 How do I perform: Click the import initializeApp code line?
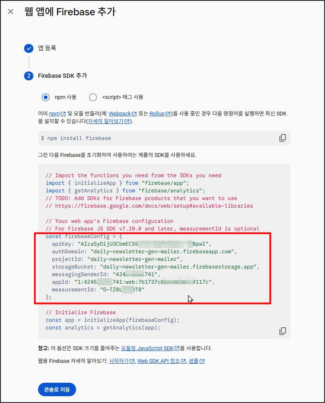(x=117, y=183)
